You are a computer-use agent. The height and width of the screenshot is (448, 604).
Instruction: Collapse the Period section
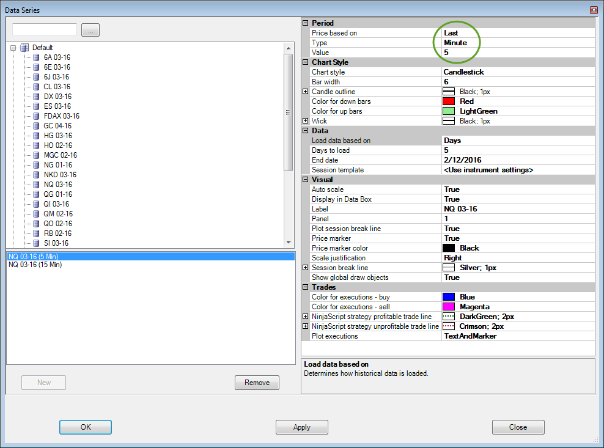pos(306,23)
